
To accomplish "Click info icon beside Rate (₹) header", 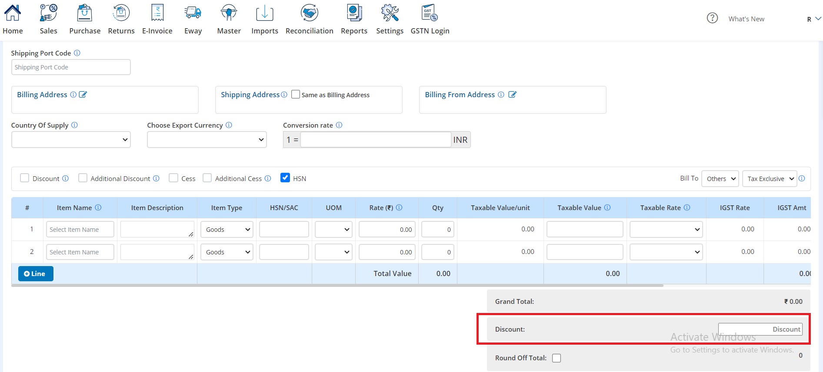I will (399, 207).
